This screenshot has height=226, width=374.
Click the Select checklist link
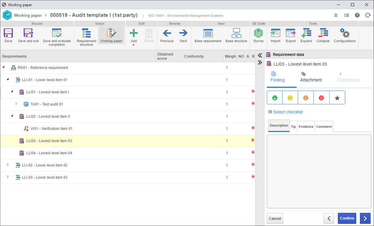[x=285, y=112]
